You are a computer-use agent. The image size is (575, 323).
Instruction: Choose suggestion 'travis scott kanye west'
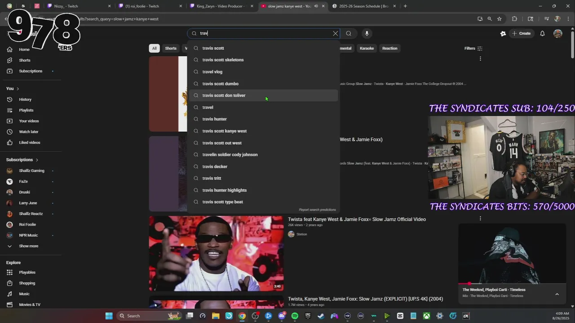click(x=263, y=131)
